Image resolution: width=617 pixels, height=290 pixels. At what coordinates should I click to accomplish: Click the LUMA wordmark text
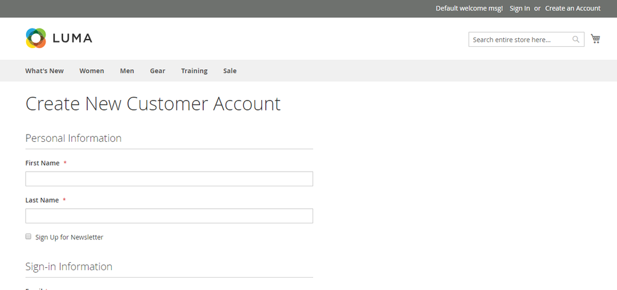(72, 38)
